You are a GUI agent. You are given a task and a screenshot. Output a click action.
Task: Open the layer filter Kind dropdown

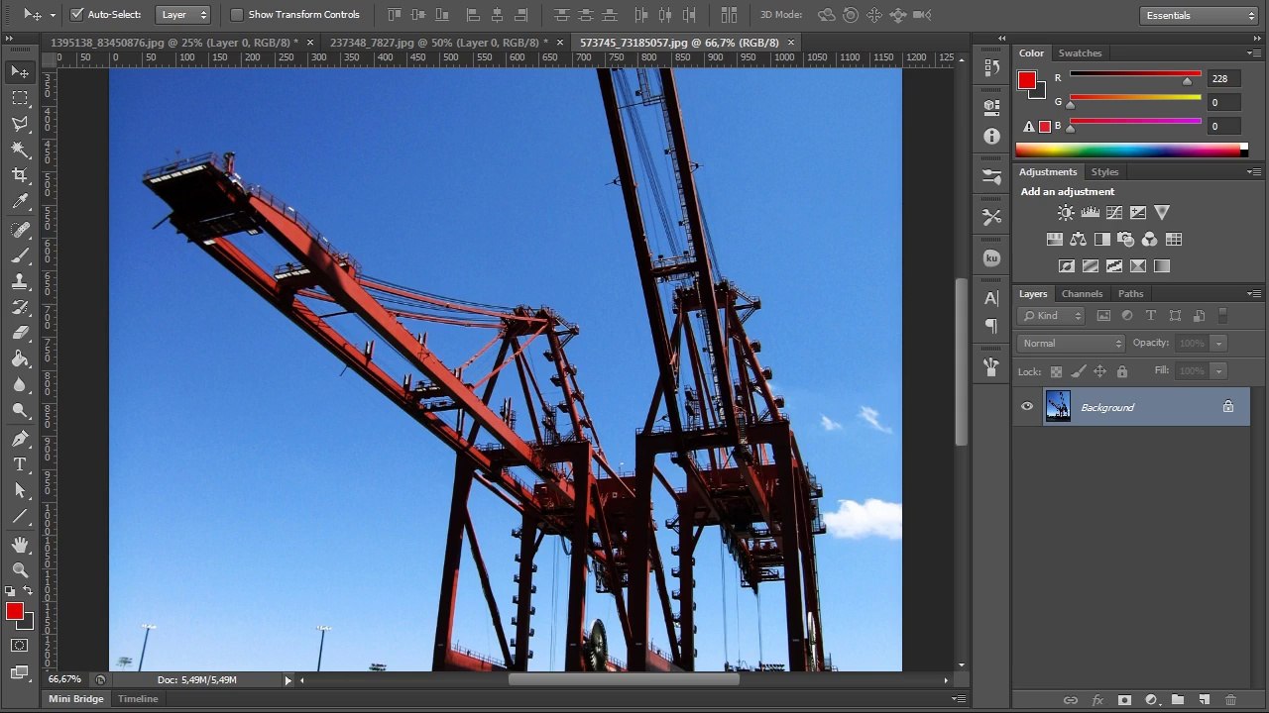1052,316
